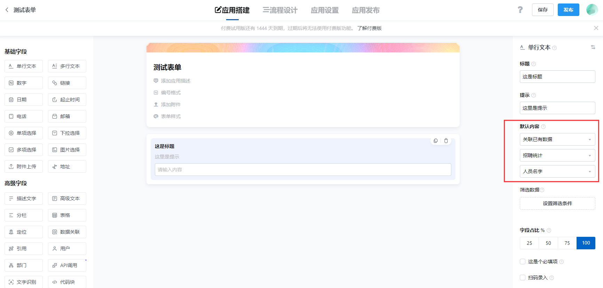
Task: Add a 多行文本 field
Action: coord(67,66)
